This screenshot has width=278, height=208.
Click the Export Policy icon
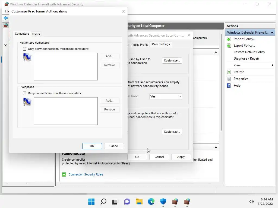tap(229, 45)
